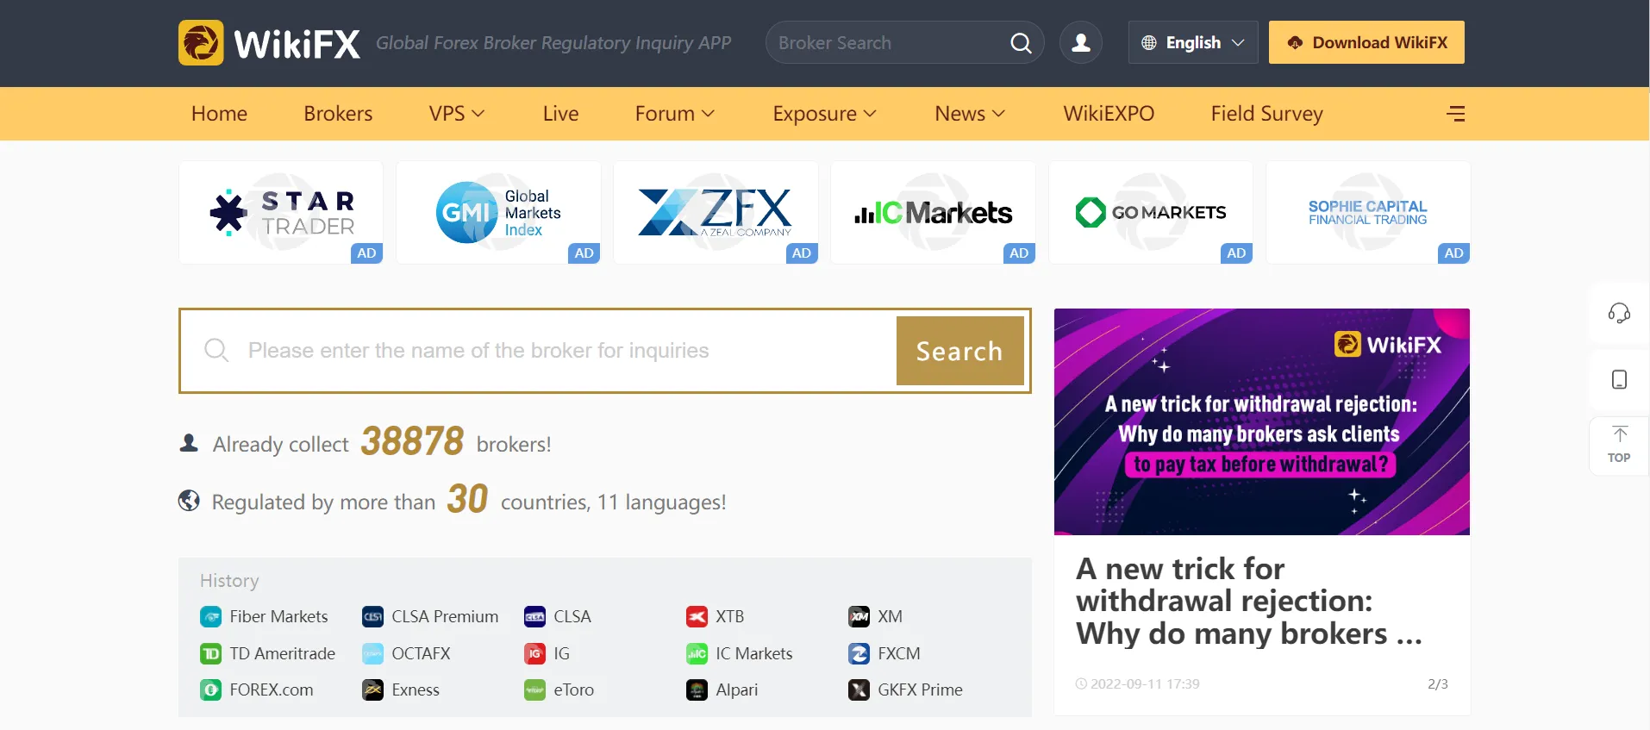
Task: Open Alpari from the history list
Action: 736,690
